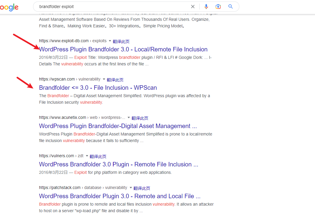
Task: Translate the wpscan.com result page
Action: click(115, 80)
